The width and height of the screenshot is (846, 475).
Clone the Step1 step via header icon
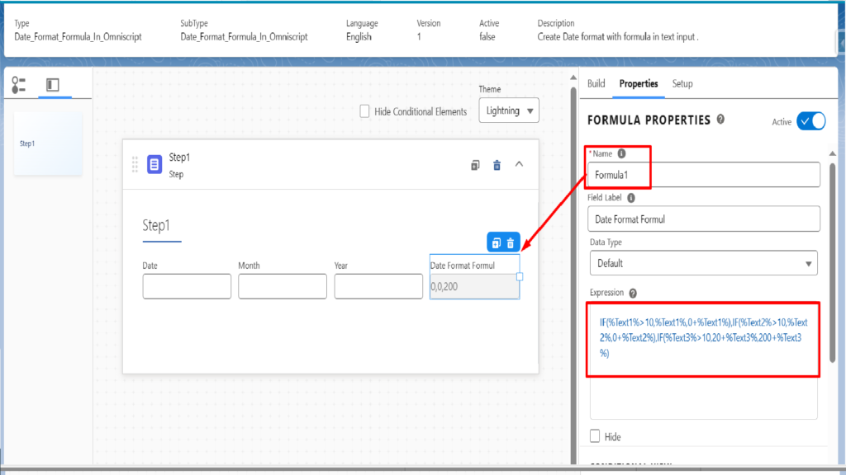click(x=475, y=165)
